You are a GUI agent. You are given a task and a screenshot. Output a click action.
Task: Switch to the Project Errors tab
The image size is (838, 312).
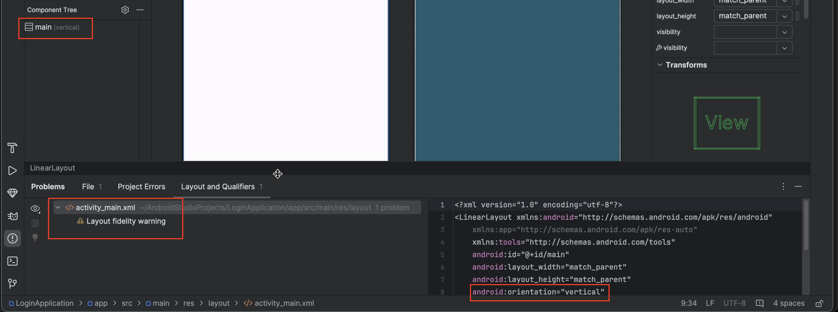(x=141, y=186)
